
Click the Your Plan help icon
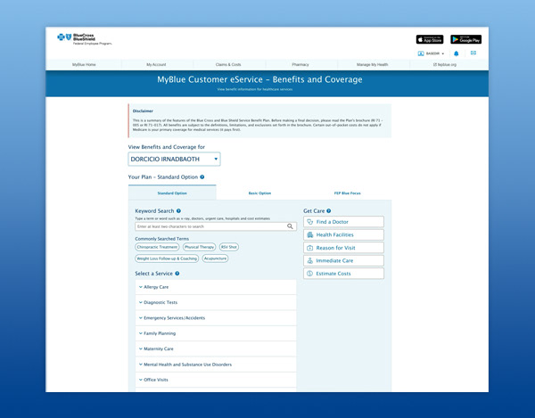pos(202,177)
